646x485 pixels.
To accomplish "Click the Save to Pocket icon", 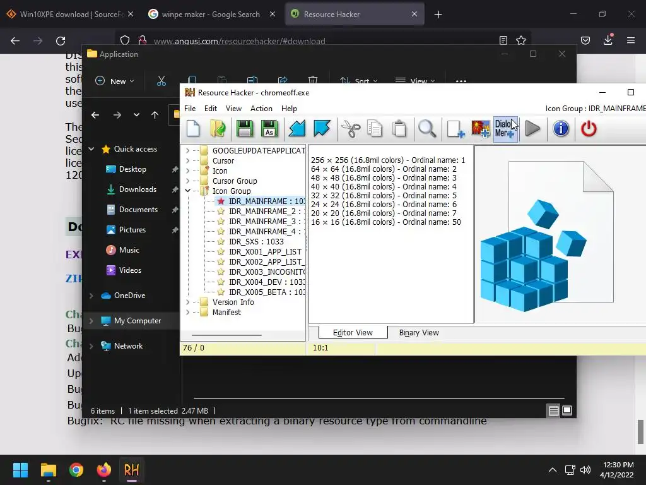I will (x=585, y=40).
